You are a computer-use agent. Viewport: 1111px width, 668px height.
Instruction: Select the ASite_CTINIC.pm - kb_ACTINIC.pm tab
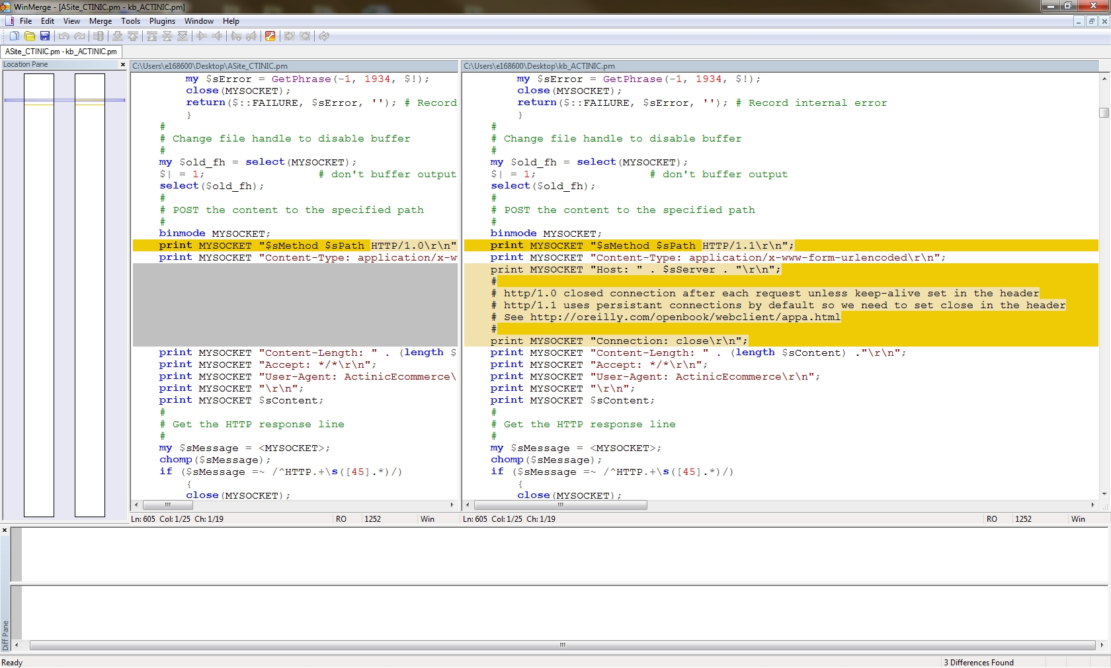61,52
